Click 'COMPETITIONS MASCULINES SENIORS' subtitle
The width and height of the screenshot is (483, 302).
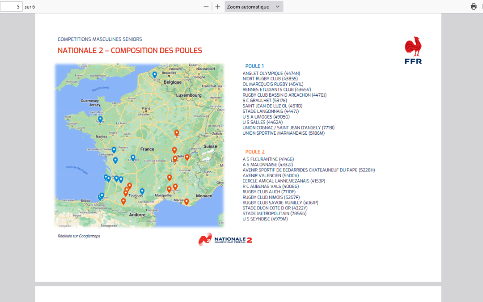[100, 39]
